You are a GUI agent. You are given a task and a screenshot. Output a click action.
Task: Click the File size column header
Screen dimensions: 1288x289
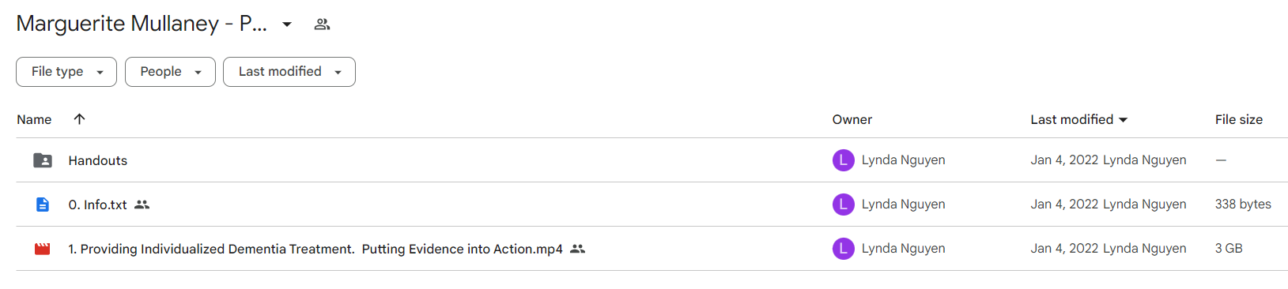(1239, 119)
